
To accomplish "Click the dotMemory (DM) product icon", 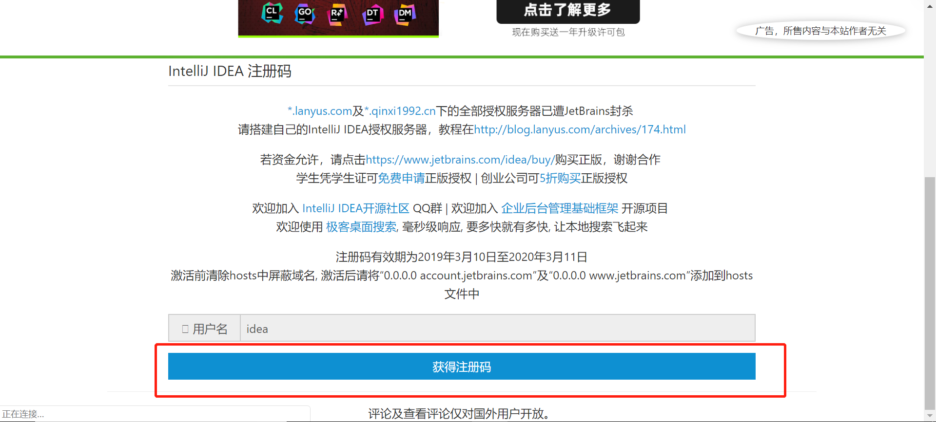I will [405, 14].
